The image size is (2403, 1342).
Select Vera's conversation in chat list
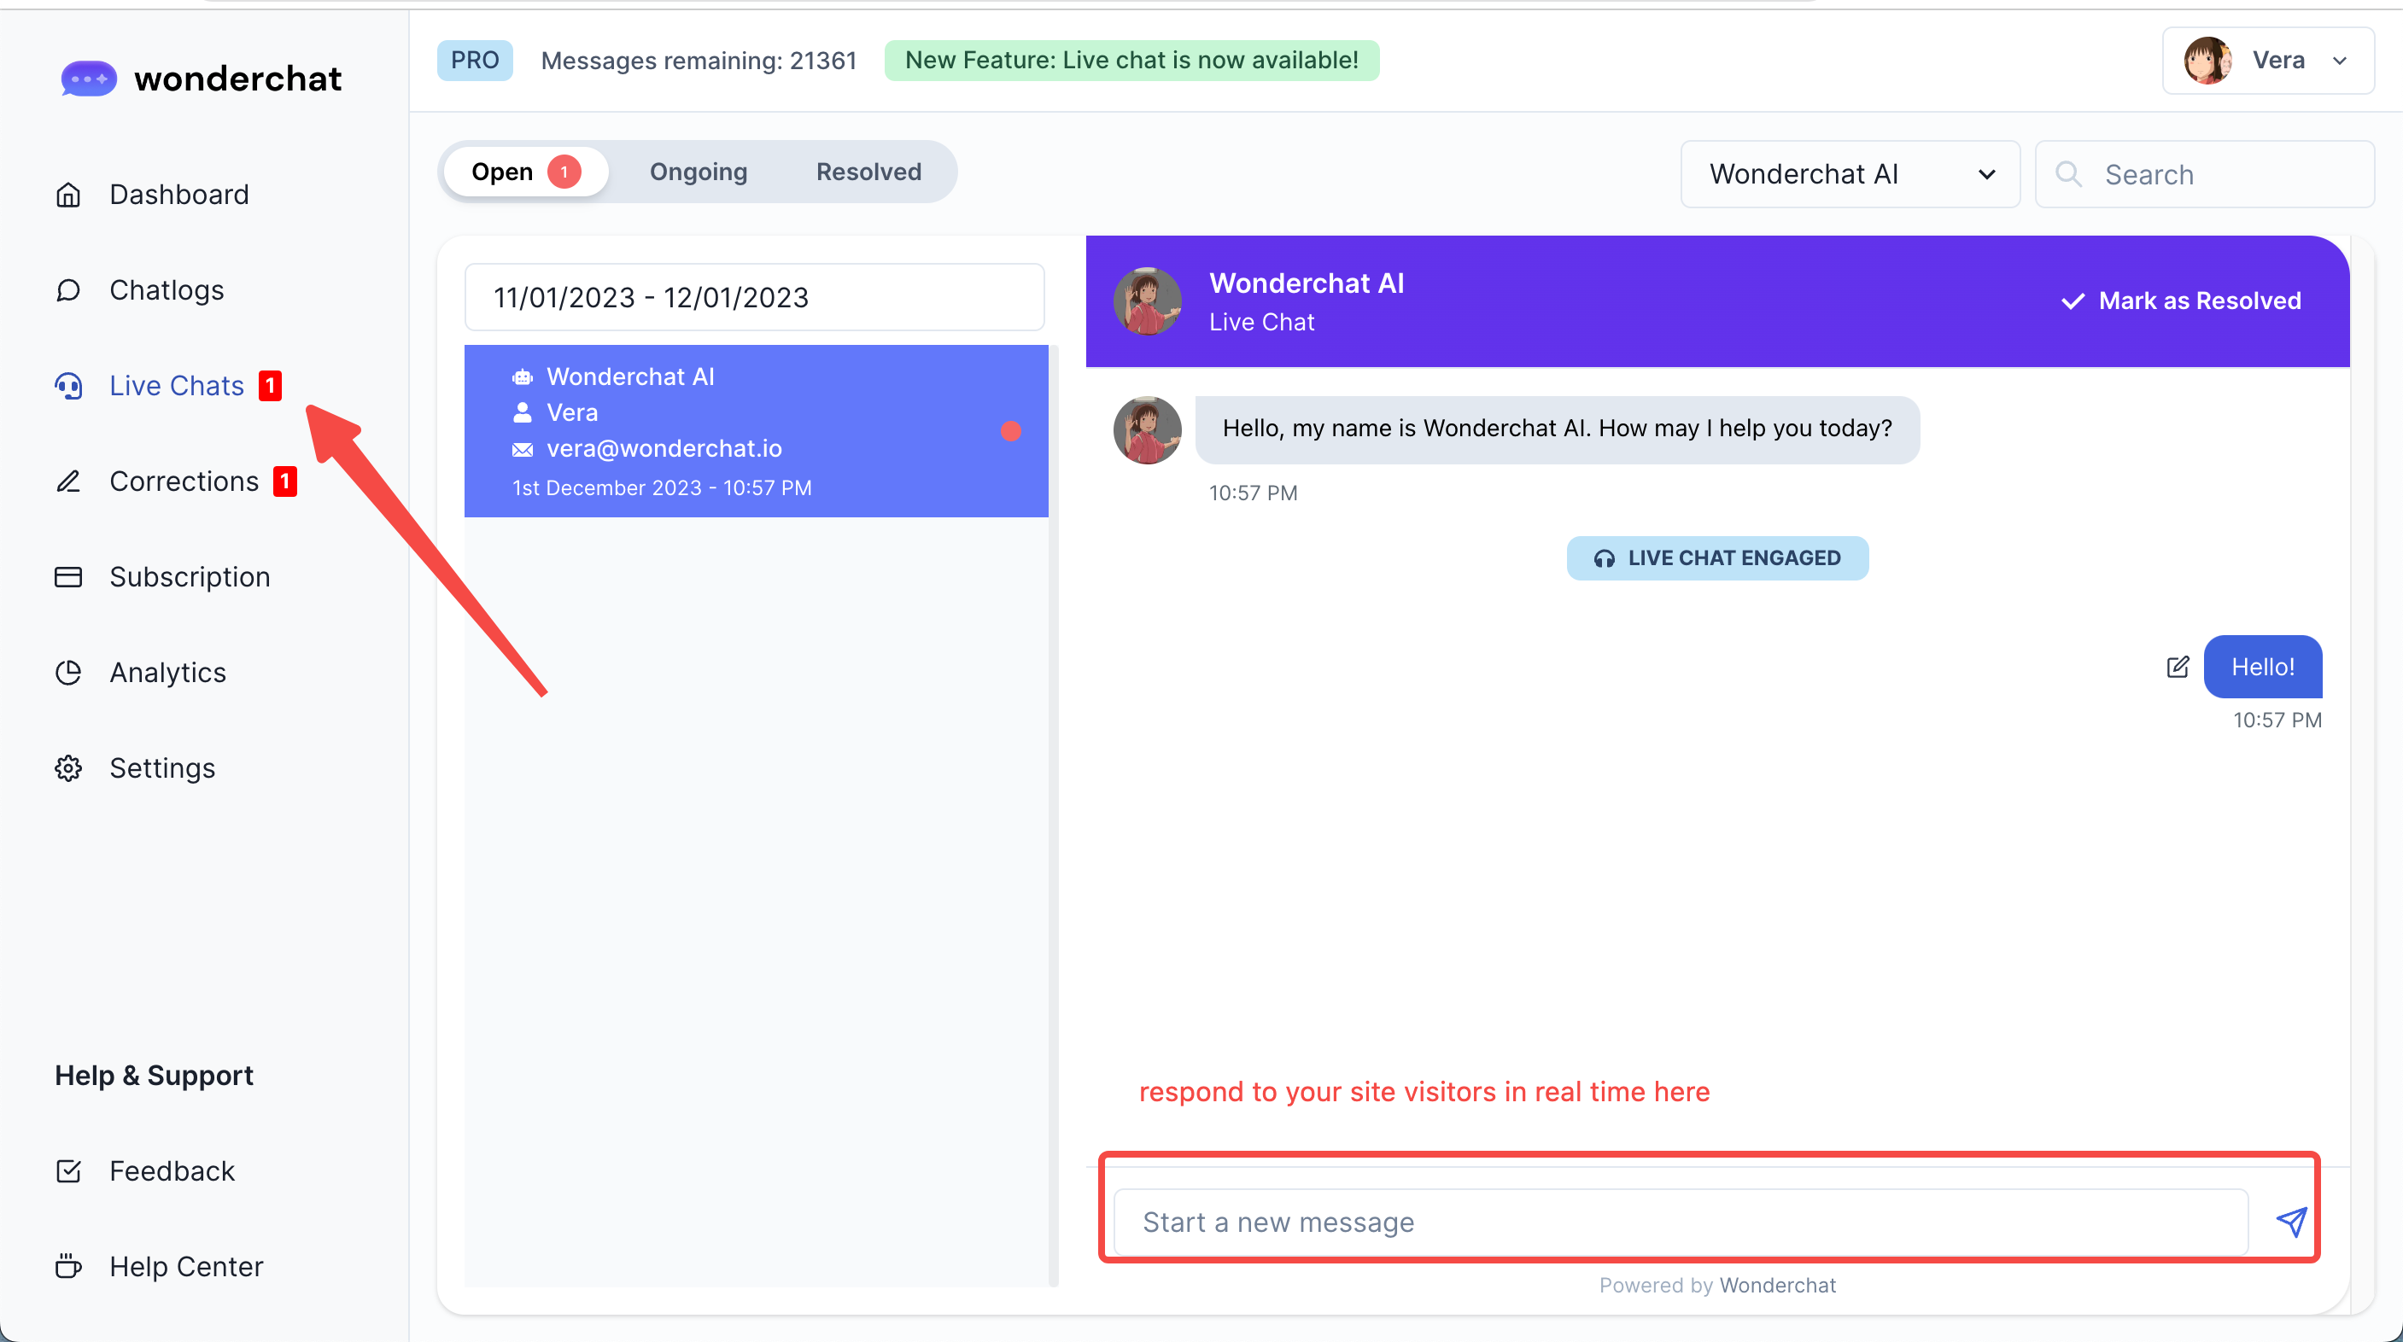pos(756,431)
